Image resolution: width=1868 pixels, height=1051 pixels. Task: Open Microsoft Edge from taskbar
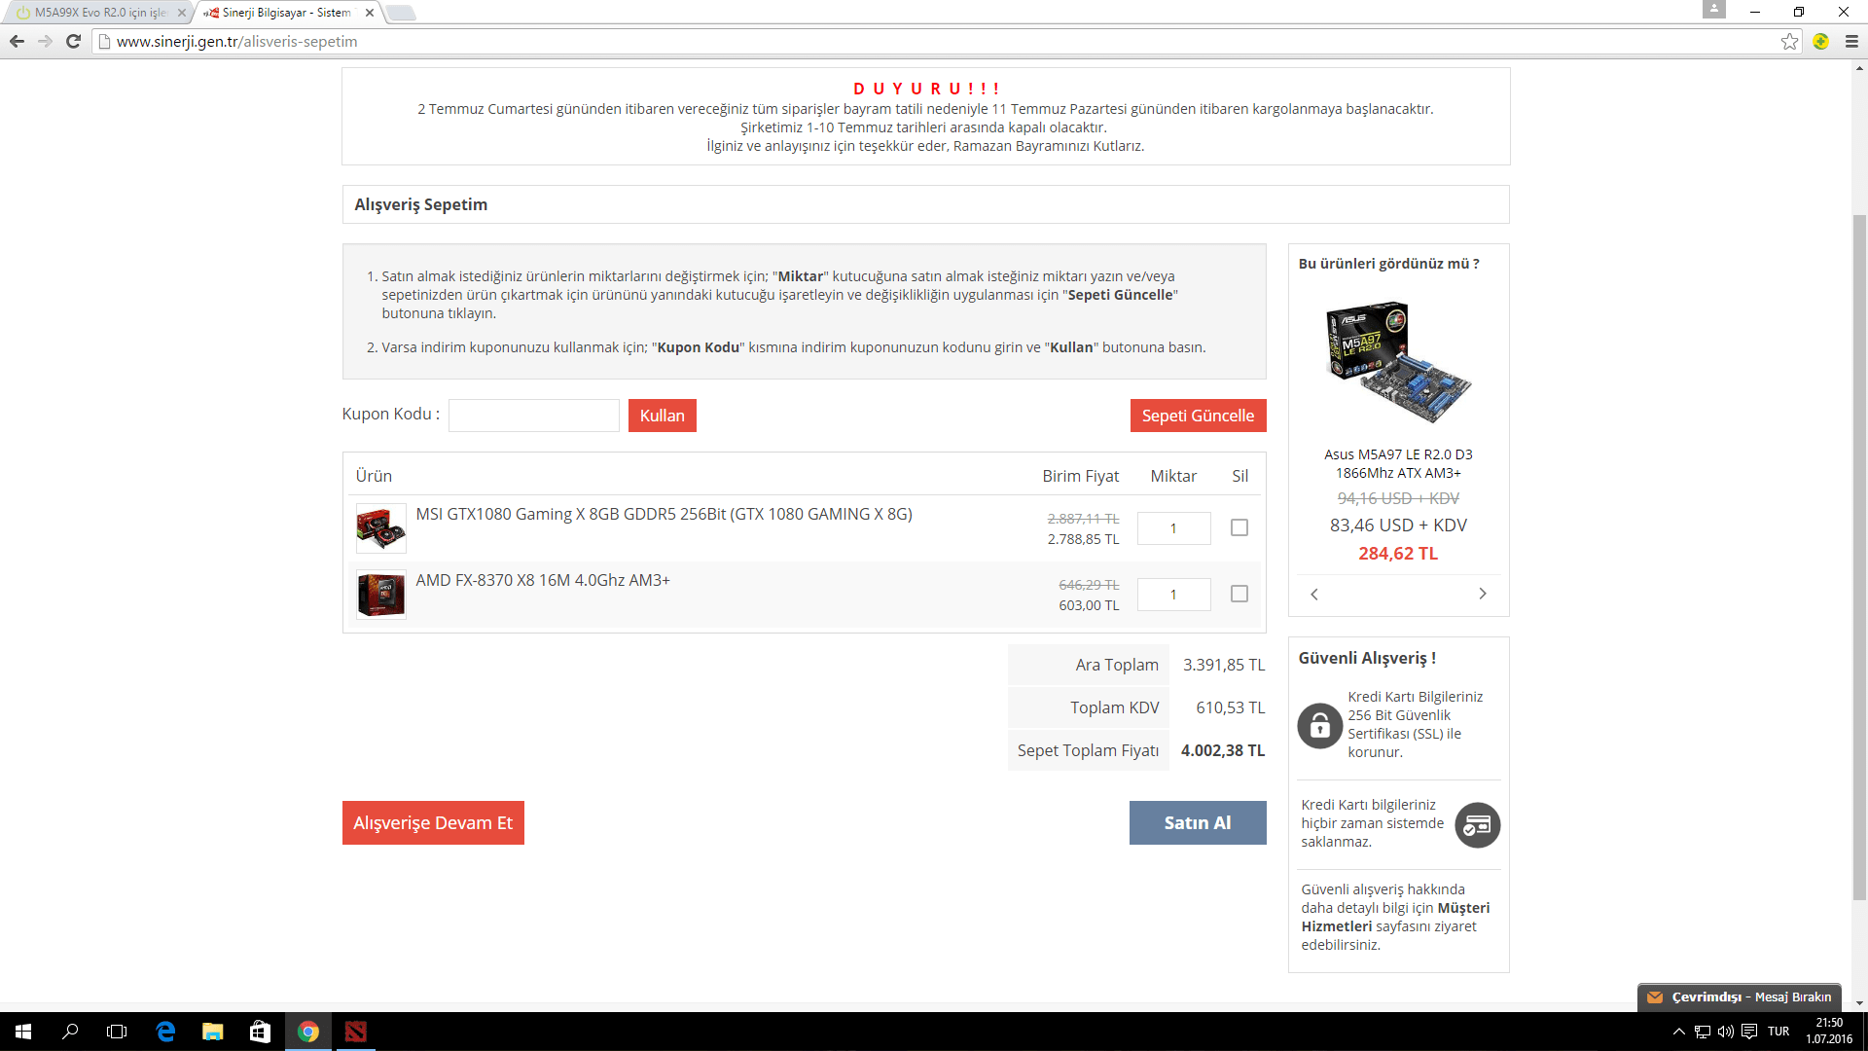pyautogui.click(x=165, y=1032)
